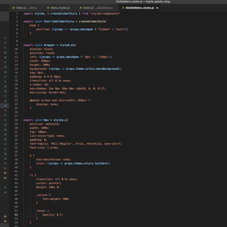This screenshot has width=227, height=227.
Task: Click the "hidden" string value
Action: pos(104,29)
